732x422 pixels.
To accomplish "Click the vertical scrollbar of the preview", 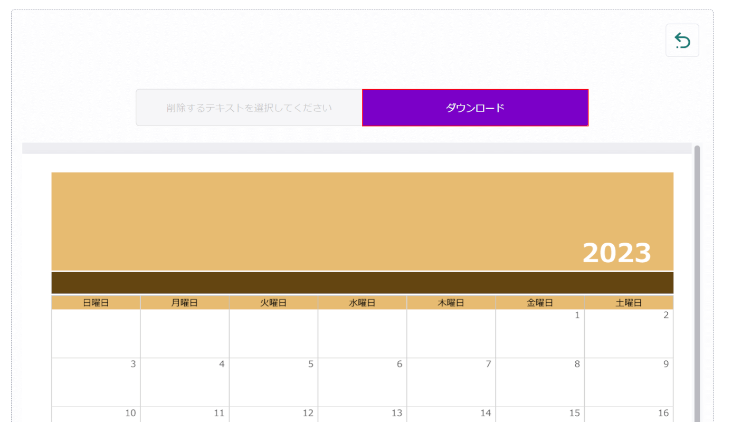I will click(697, 284).
